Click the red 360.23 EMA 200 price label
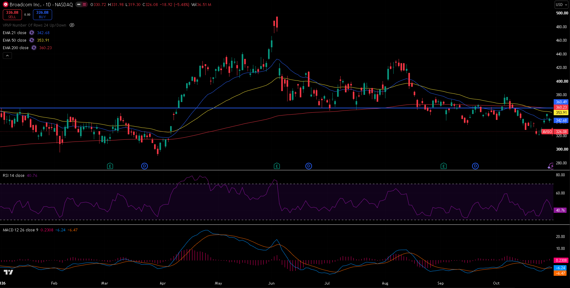This screenshot has height=288, width=570. 561,107
